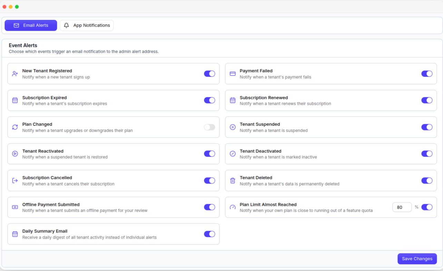The height and width of the screenshot is (271, 443).
Task: Switch off Subscription Renewed notifications
Action: tap(427, 100)
